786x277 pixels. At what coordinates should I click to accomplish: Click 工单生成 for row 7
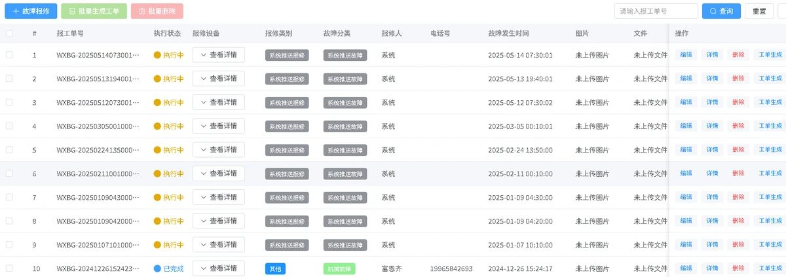click(x=770, y=197)
